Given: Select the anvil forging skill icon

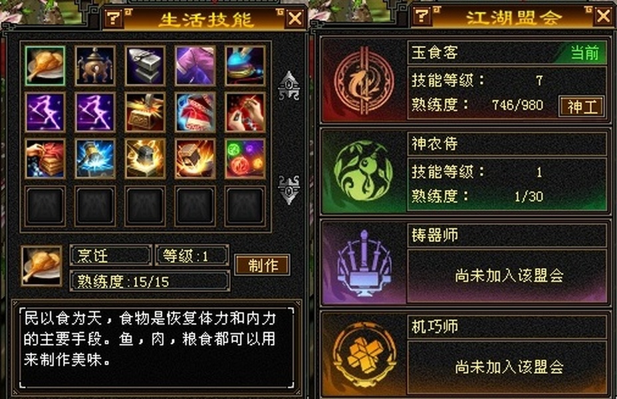Looking at the screenshot, I should point(145,66).
